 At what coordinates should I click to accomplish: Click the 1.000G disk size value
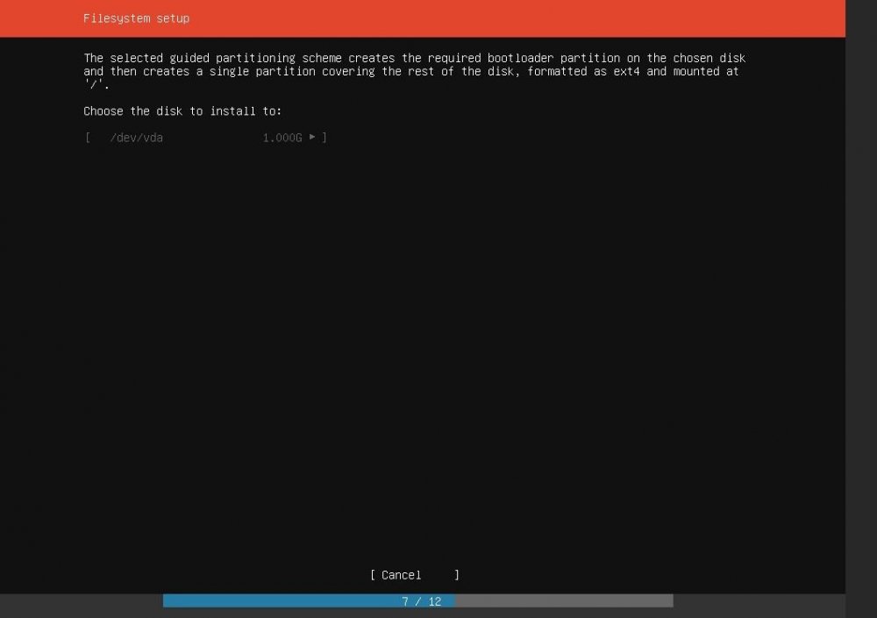[x=282, y=138]
